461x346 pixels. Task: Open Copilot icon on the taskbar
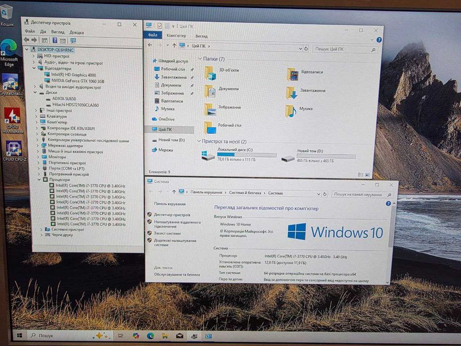(x=135, y=336)
